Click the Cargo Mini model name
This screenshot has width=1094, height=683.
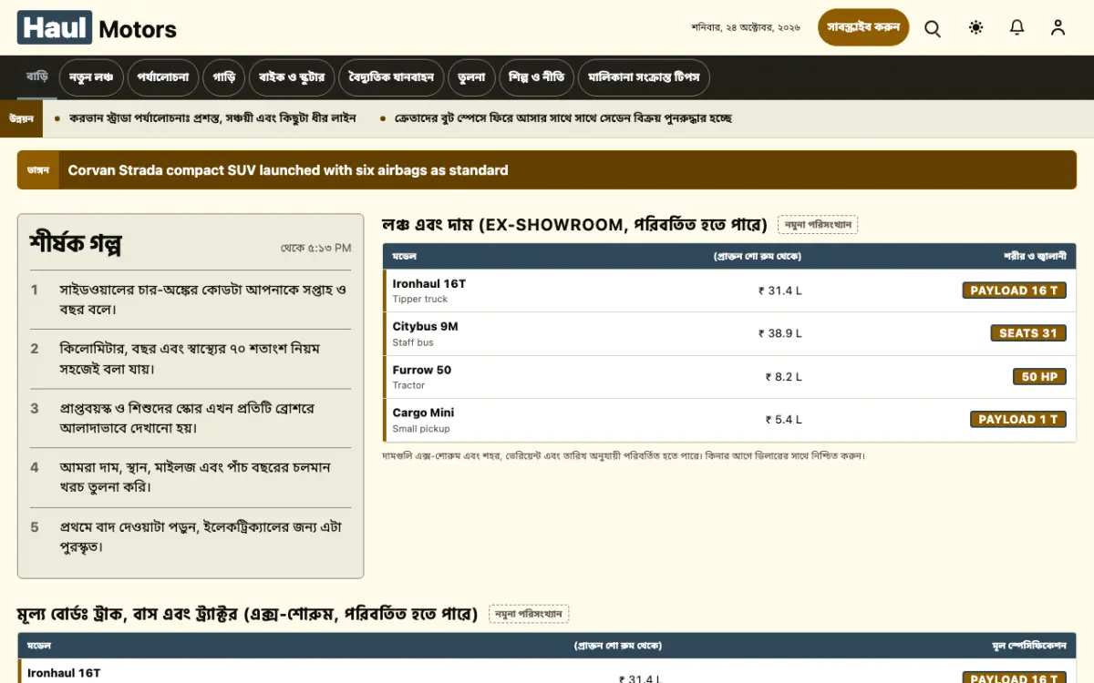pyautogui.click(x=423, y=413)
